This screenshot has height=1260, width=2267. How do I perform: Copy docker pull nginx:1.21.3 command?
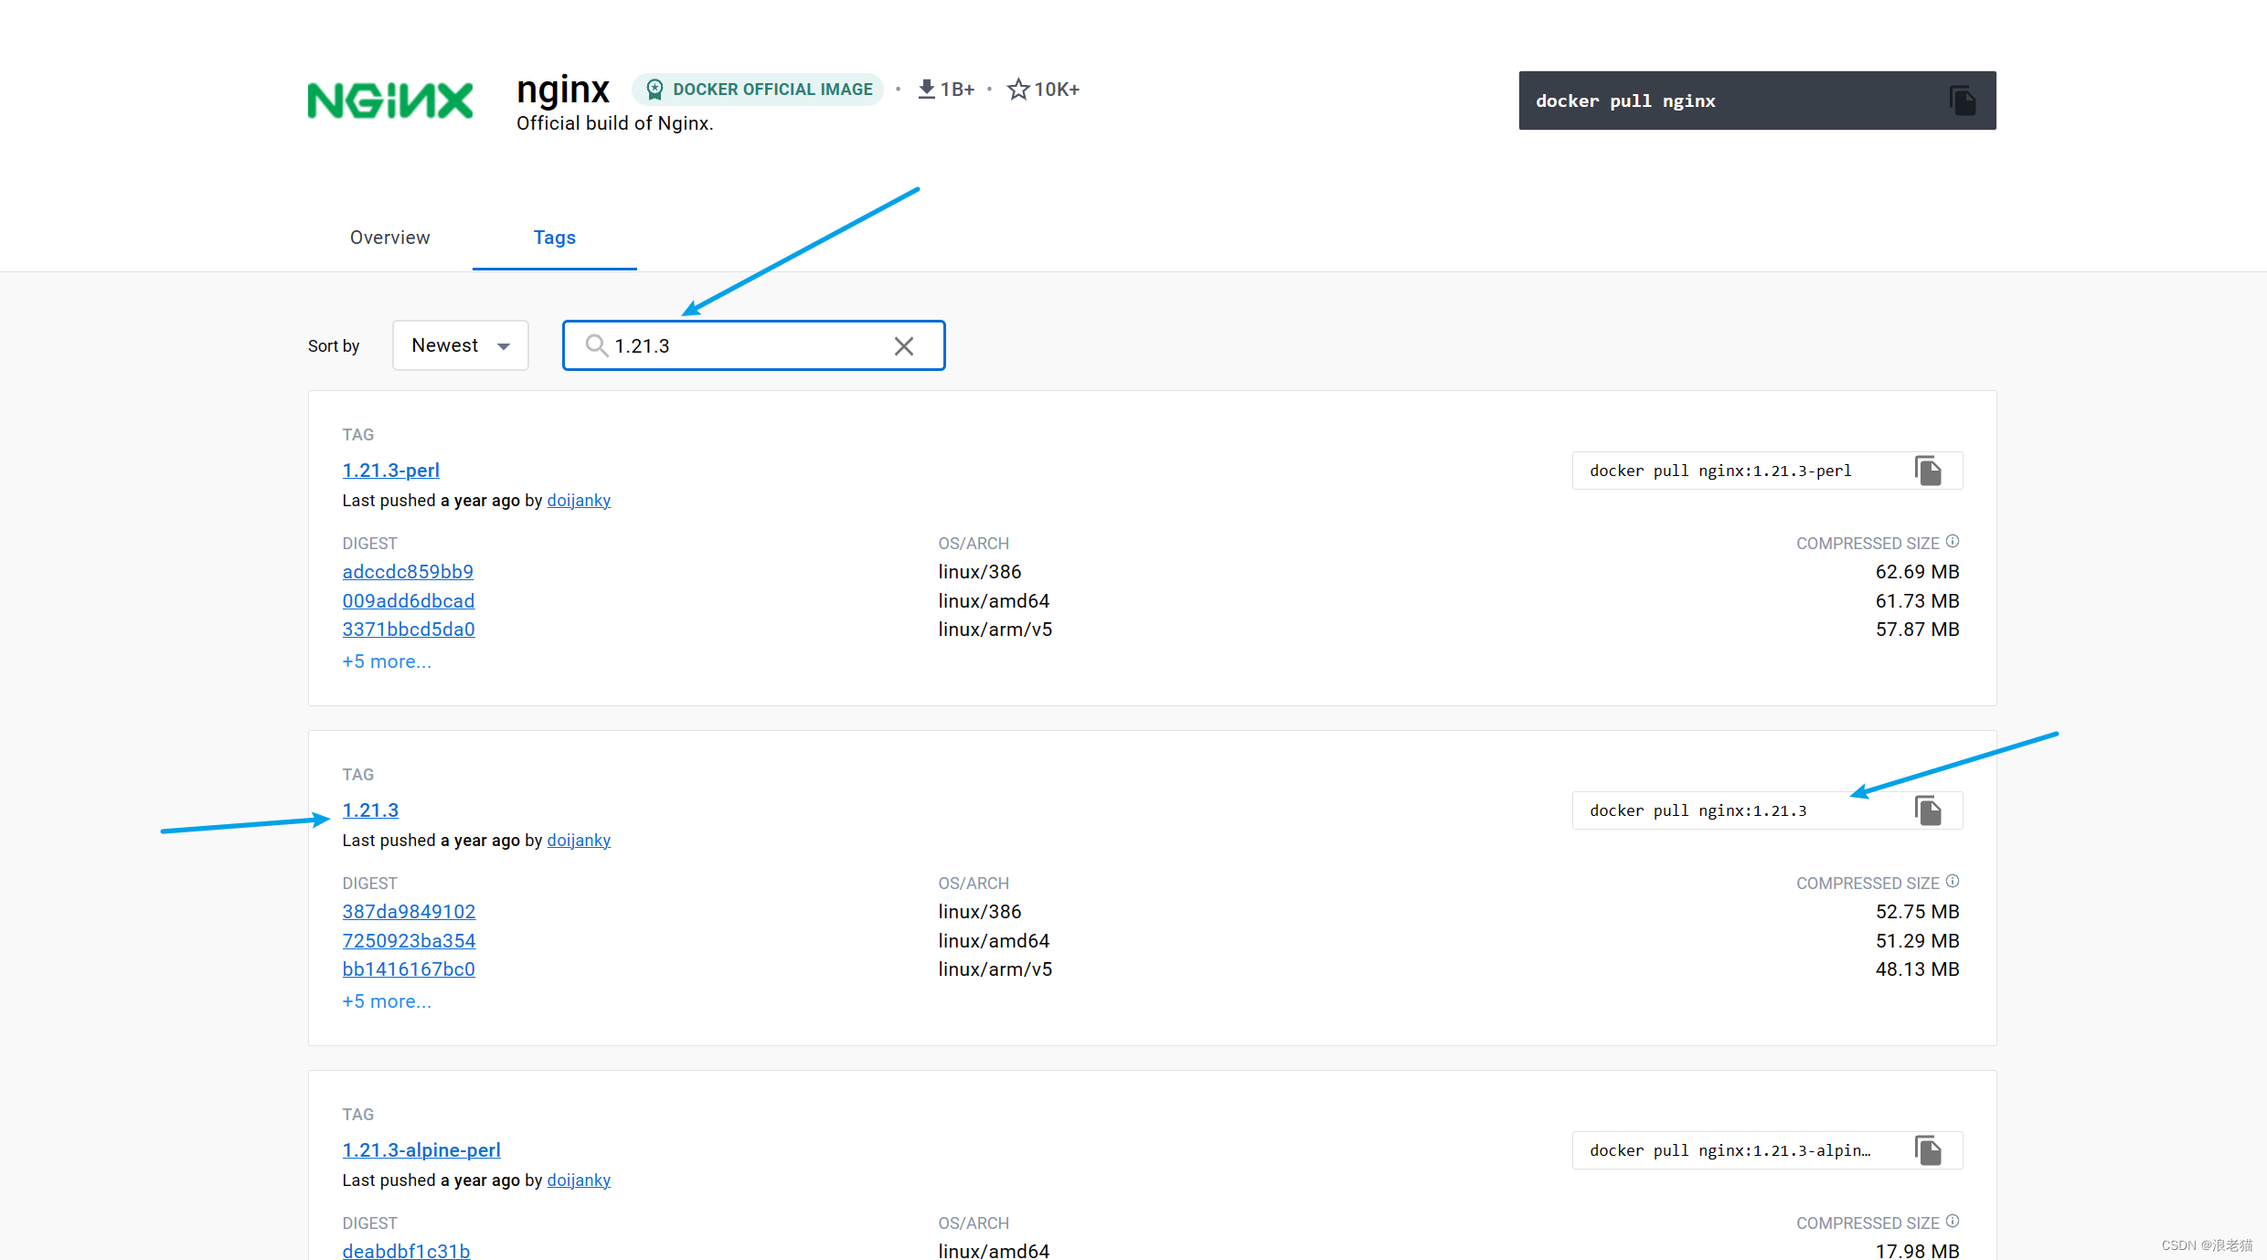tap(1928, 810)
